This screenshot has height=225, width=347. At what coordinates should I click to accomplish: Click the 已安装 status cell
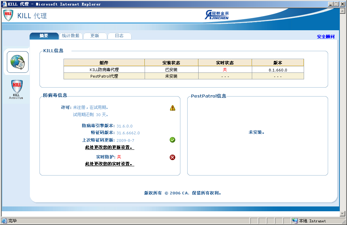click(171, 70)
